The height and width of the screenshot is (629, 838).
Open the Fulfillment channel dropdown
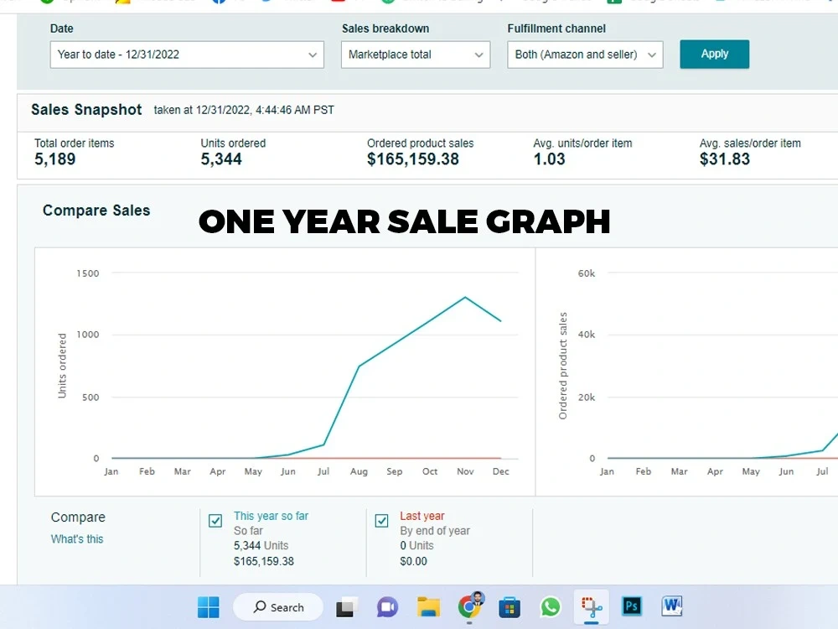tap(585, 55)
